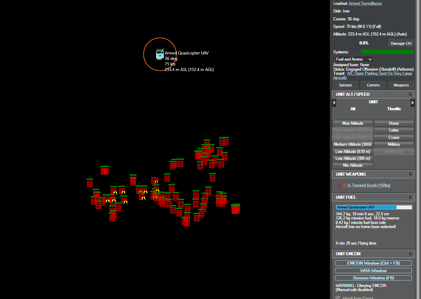This screenshot has height=299, width=421.
Task: Click the Weapons button below Target
Action: 401,85
